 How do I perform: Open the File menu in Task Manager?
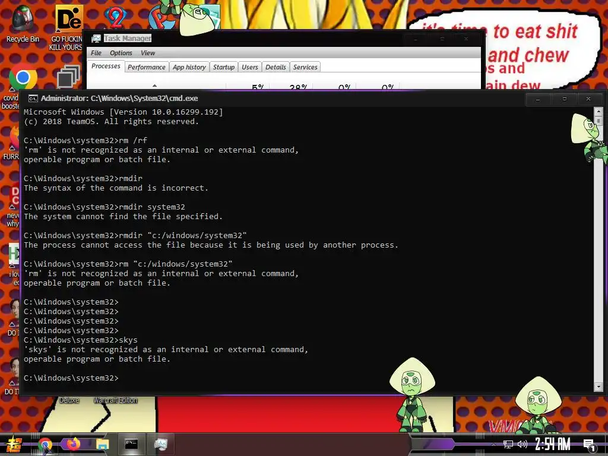96,53
